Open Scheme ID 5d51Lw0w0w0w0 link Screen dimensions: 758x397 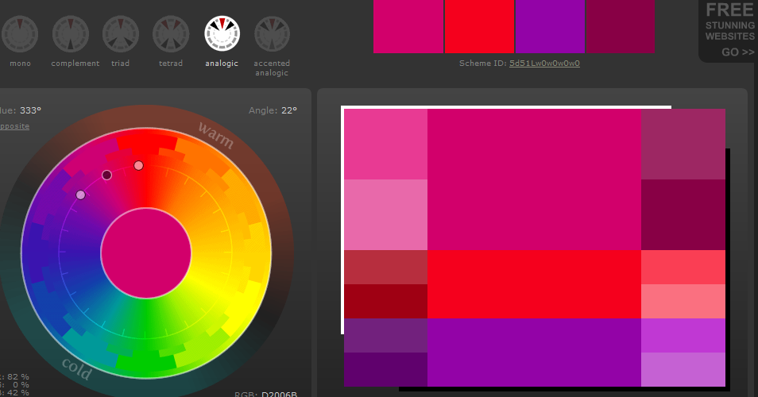544,63
